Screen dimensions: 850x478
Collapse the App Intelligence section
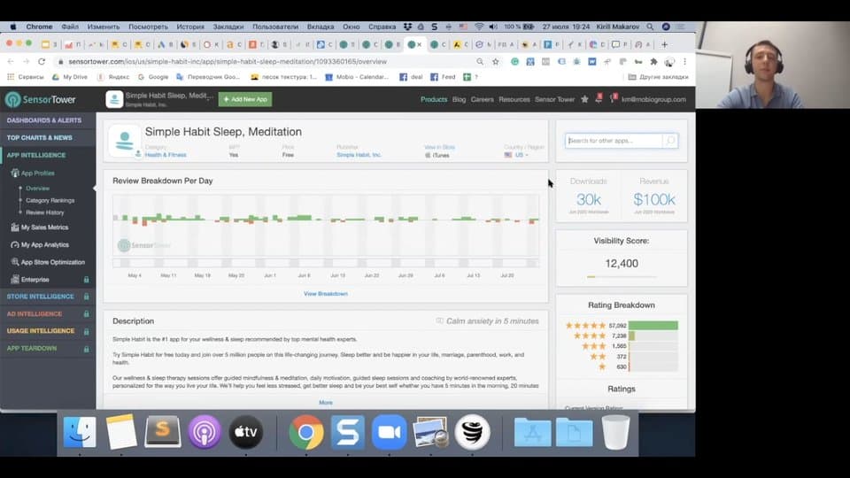[35, 155]
